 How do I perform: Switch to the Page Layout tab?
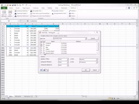coord(26,8)
